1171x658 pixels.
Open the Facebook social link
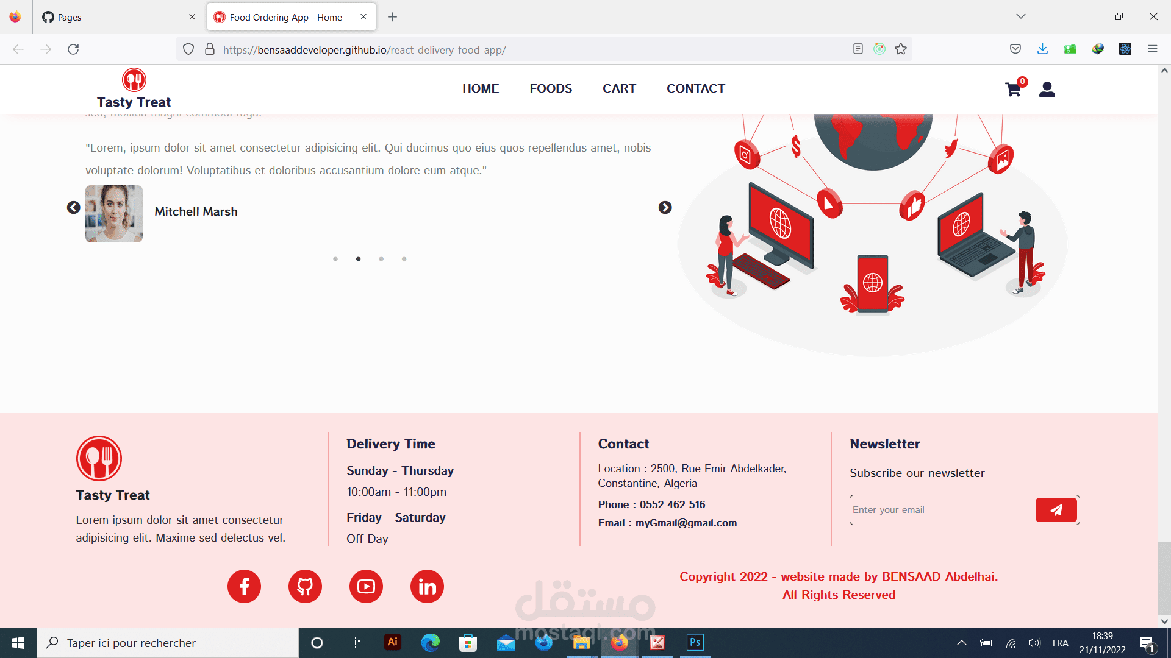click(x=244, y=586)
